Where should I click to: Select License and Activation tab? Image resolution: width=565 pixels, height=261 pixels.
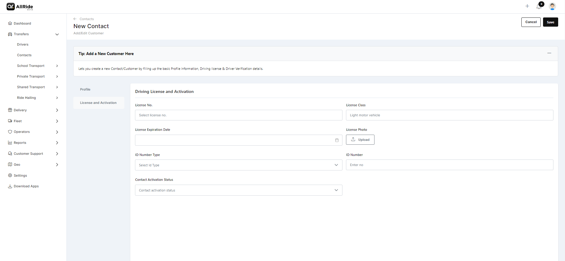point(98,103)
